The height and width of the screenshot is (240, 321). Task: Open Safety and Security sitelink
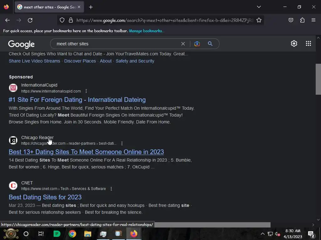pyautogui.click(x=135, y=61)
